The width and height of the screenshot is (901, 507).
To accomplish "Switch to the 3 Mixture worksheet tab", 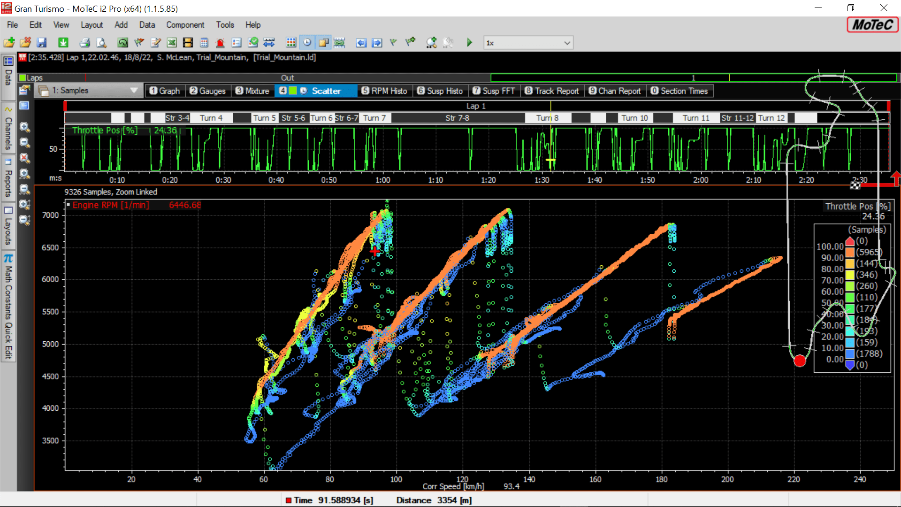I will [252, 91].
